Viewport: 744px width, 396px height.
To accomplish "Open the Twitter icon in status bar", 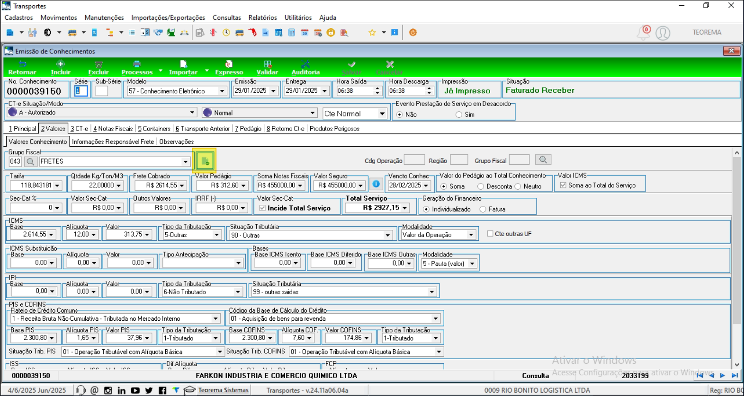I will tap(149, 390).
